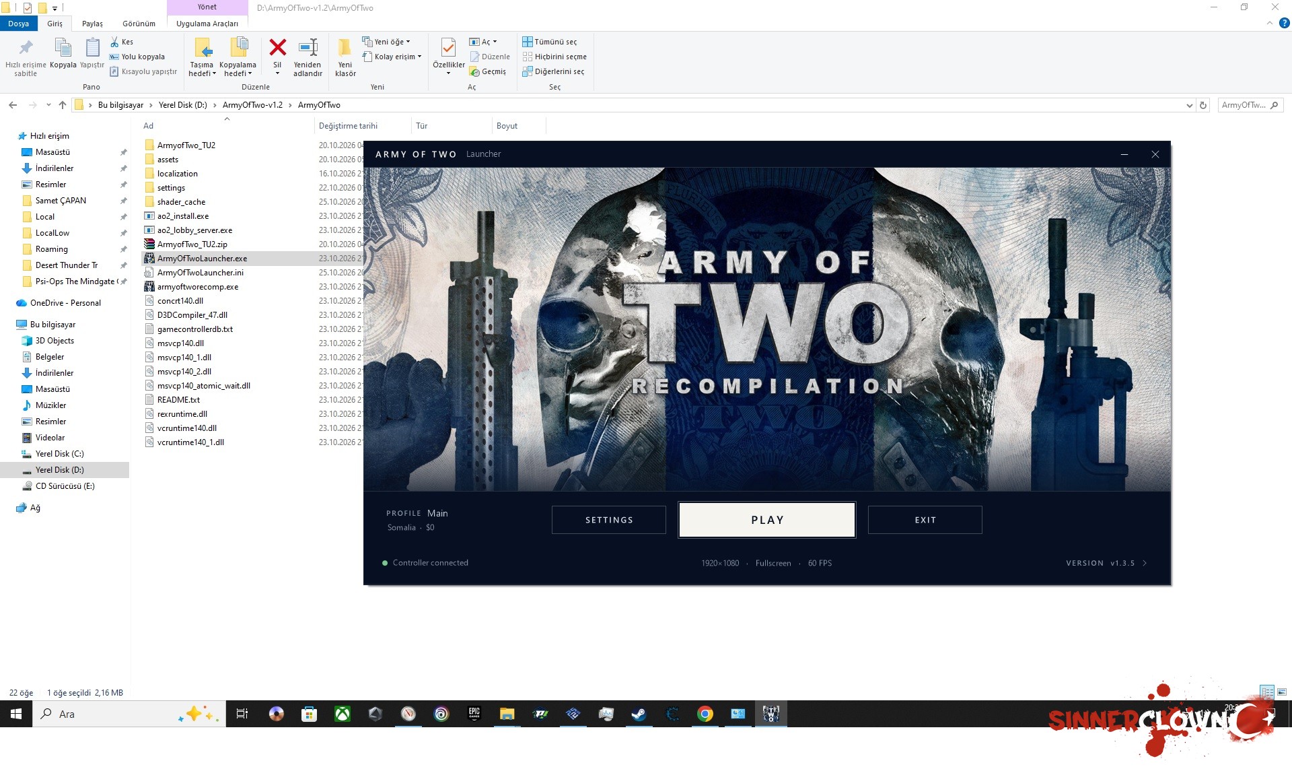Viewport: 1292px width, 769px height.
Task: Select ao2_lobby_server.exe in the file list
Action: point(194,230)
